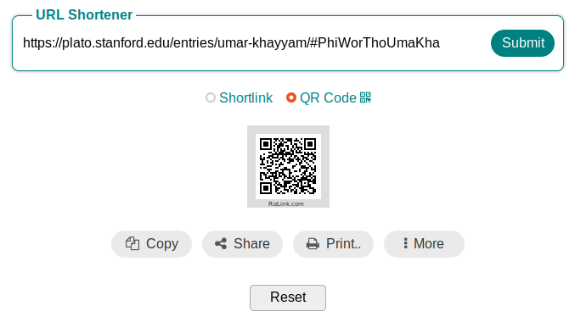The height and width of the screenshot is (317, 575).
Task: Click the URL input field
Action: pos(253,43)
